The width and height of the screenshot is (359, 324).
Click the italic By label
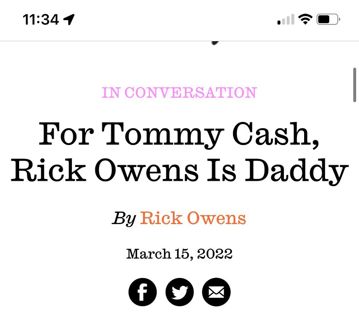point(124,218)
